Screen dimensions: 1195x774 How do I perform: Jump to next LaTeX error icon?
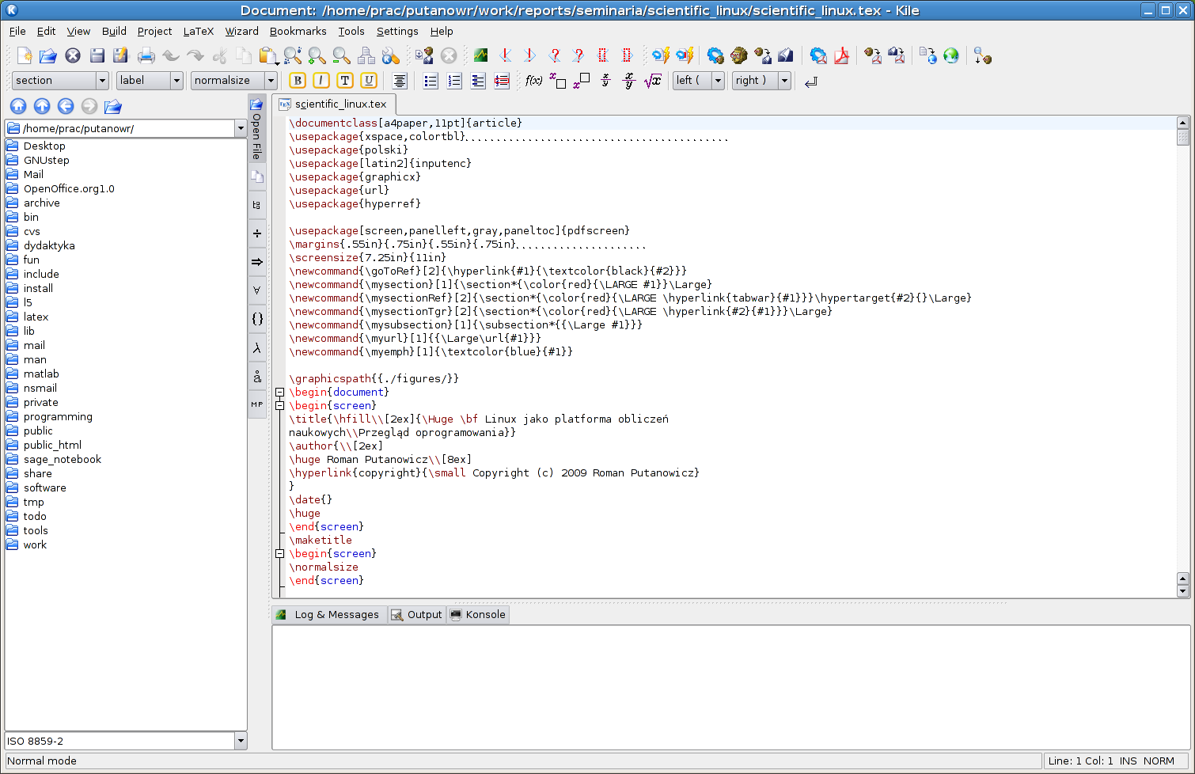click(x=529, y=55)
